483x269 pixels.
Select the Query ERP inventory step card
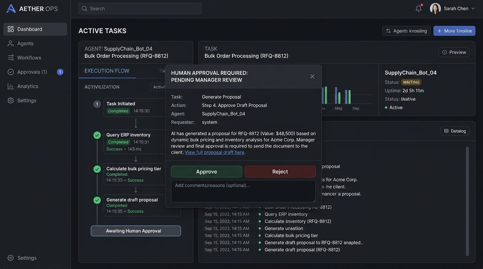pos(135,142)
